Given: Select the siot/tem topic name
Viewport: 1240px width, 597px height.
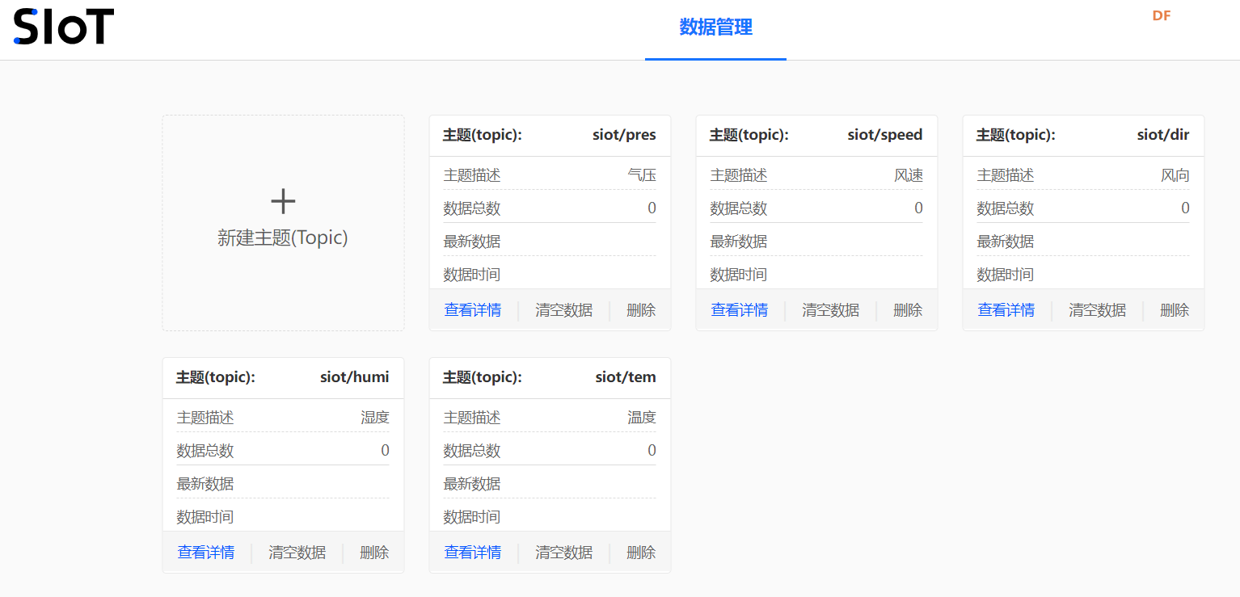Looking at the screenshot, I should (x=626, y=377).
